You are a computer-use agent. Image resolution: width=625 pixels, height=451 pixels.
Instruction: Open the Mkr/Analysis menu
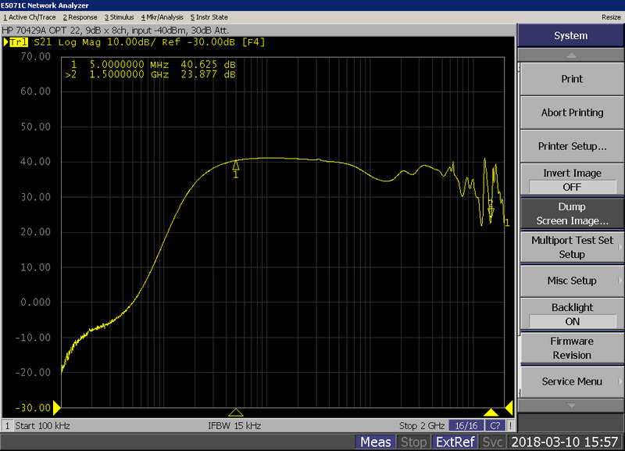point(160,16)
